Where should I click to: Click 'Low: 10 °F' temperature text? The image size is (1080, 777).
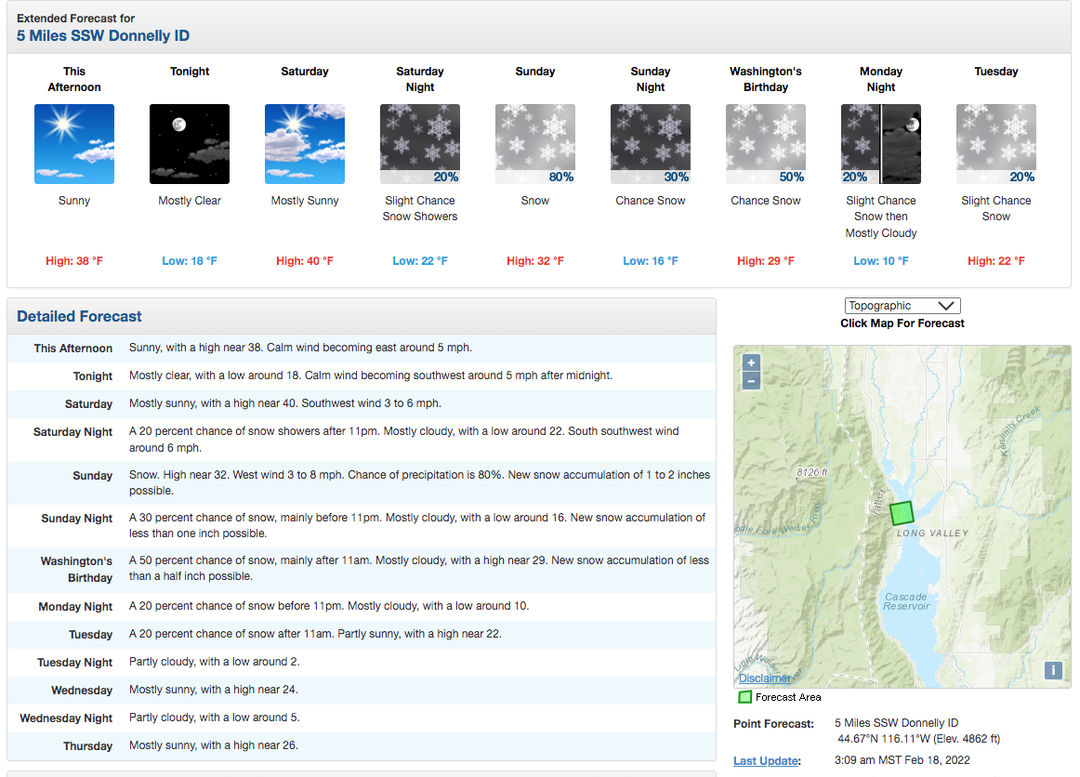[x=881, y=261]
